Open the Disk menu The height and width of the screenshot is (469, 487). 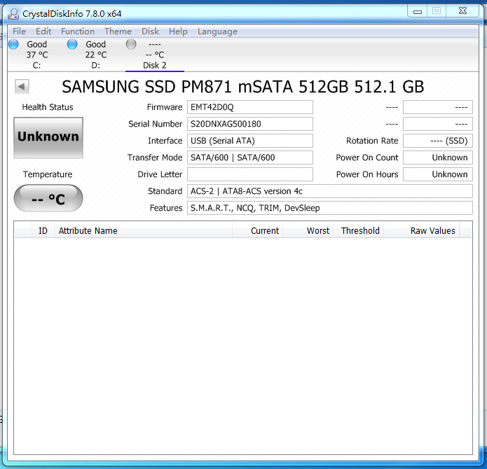[151, 31]
